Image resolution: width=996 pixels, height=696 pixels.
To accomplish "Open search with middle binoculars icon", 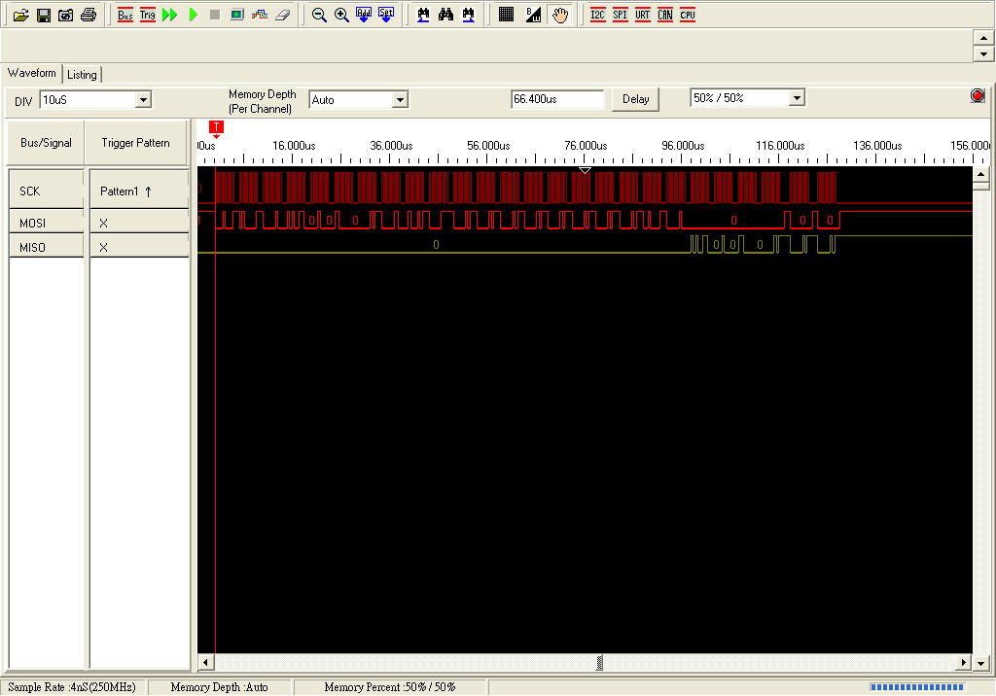I will click(445, 16).
